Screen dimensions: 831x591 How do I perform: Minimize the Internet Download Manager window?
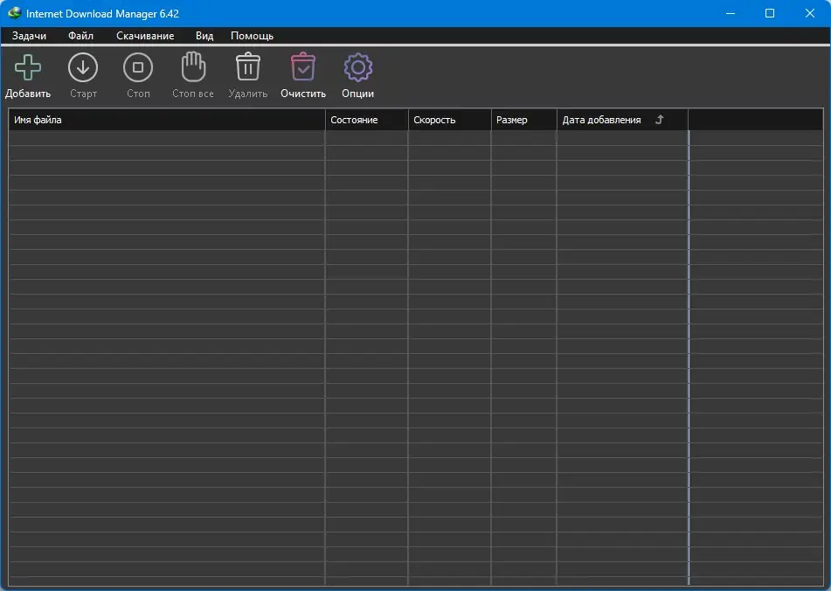731,13
